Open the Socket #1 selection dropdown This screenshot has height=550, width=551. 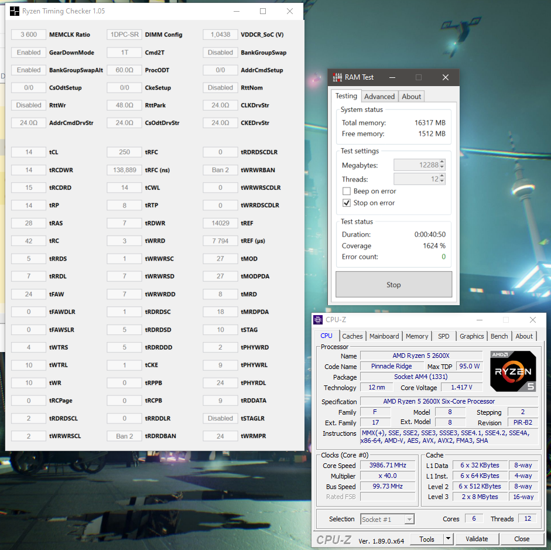[409, 519]
